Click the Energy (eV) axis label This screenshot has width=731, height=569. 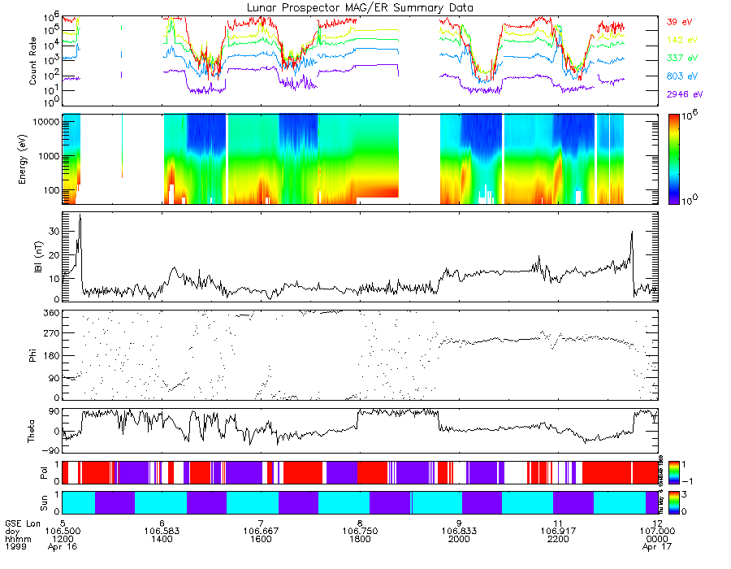pyautogui.click(x=23, y=159)
